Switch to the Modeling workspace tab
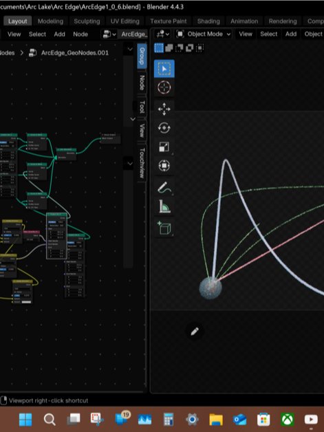The height and width of the screenshot is (432, 324). pos(50,21)
